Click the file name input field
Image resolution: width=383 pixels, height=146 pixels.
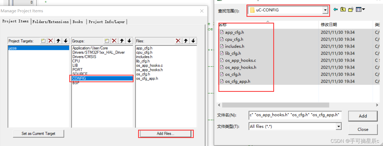pyautogui.click(x=295, y=115)
